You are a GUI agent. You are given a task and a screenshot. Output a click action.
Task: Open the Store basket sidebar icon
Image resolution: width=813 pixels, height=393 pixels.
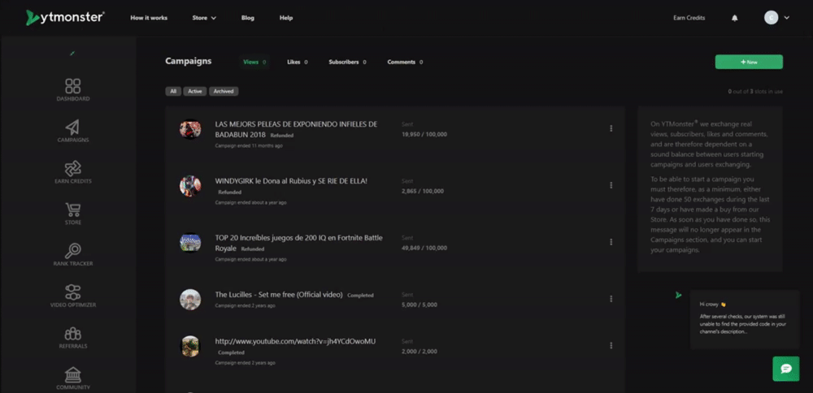(73, 210)
